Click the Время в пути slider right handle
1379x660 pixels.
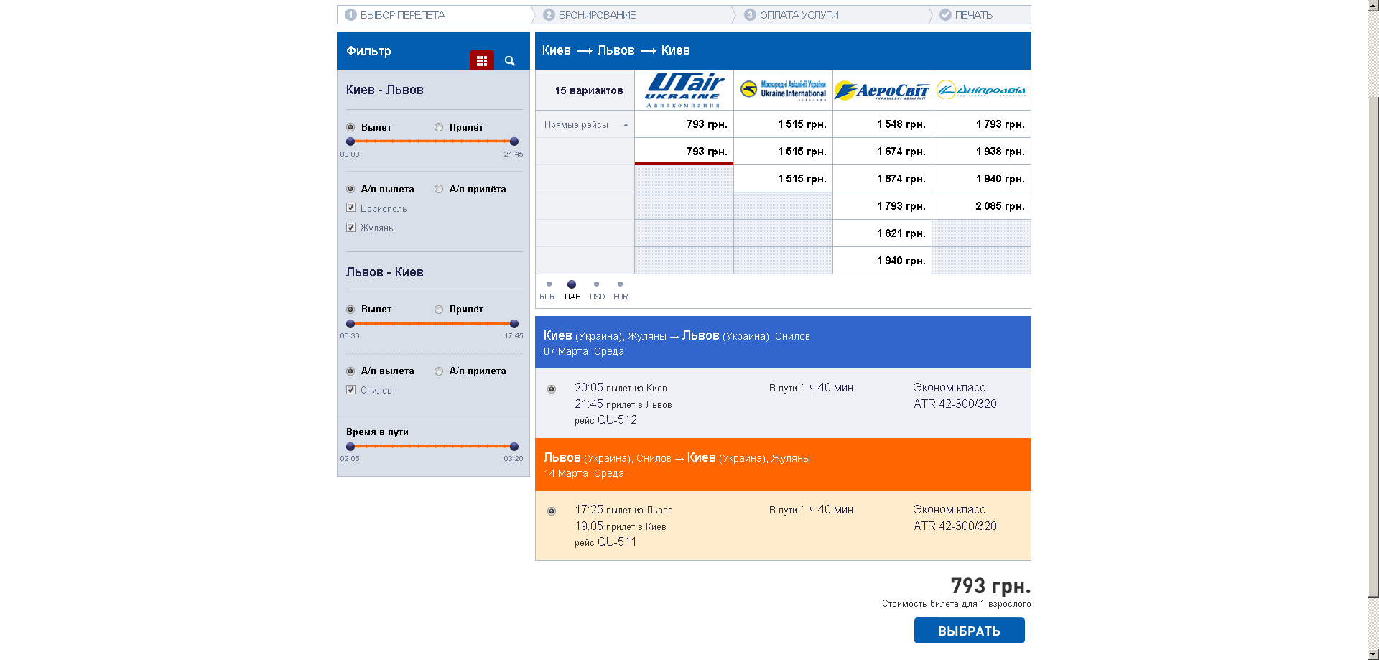(514, 447)
